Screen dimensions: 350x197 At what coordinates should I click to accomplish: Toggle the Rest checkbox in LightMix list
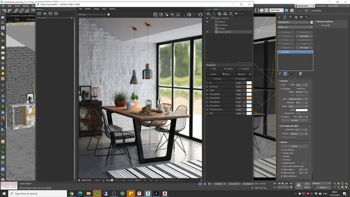(207, 113)
